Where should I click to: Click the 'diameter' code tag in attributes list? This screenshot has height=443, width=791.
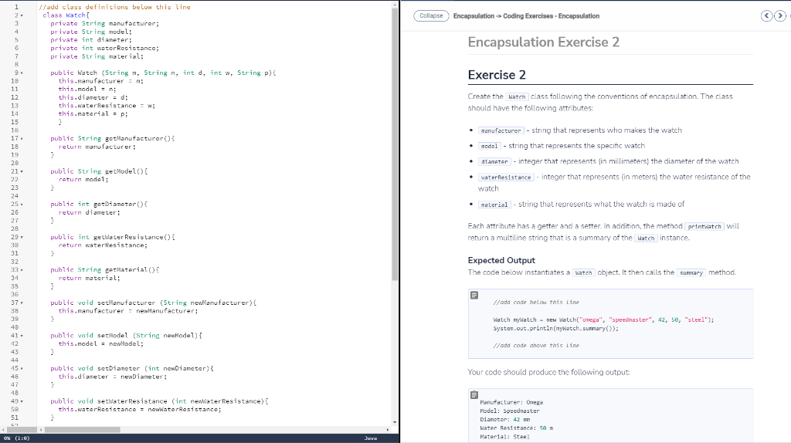[x=494, y=162]
